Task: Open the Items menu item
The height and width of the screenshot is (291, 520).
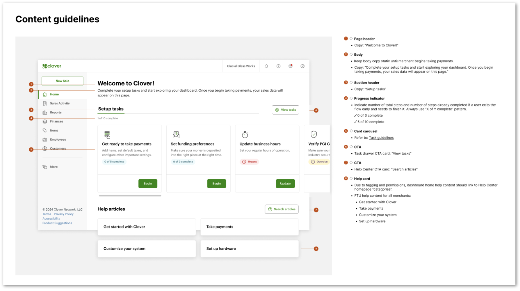Action: 62,131
